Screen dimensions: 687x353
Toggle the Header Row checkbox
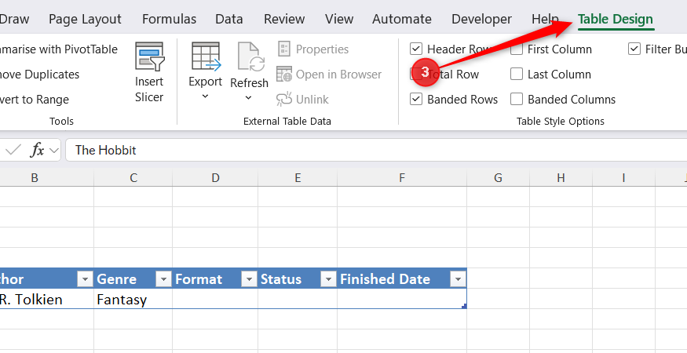[416, 49]
